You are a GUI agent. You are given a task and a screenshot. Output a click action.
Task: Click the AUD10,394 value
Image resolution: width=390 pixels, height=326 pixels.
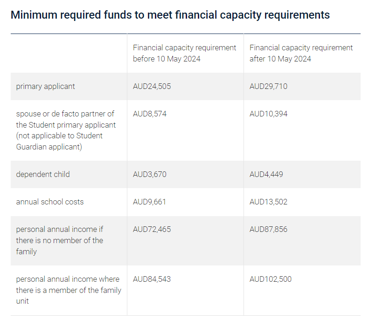pos(268,114)
